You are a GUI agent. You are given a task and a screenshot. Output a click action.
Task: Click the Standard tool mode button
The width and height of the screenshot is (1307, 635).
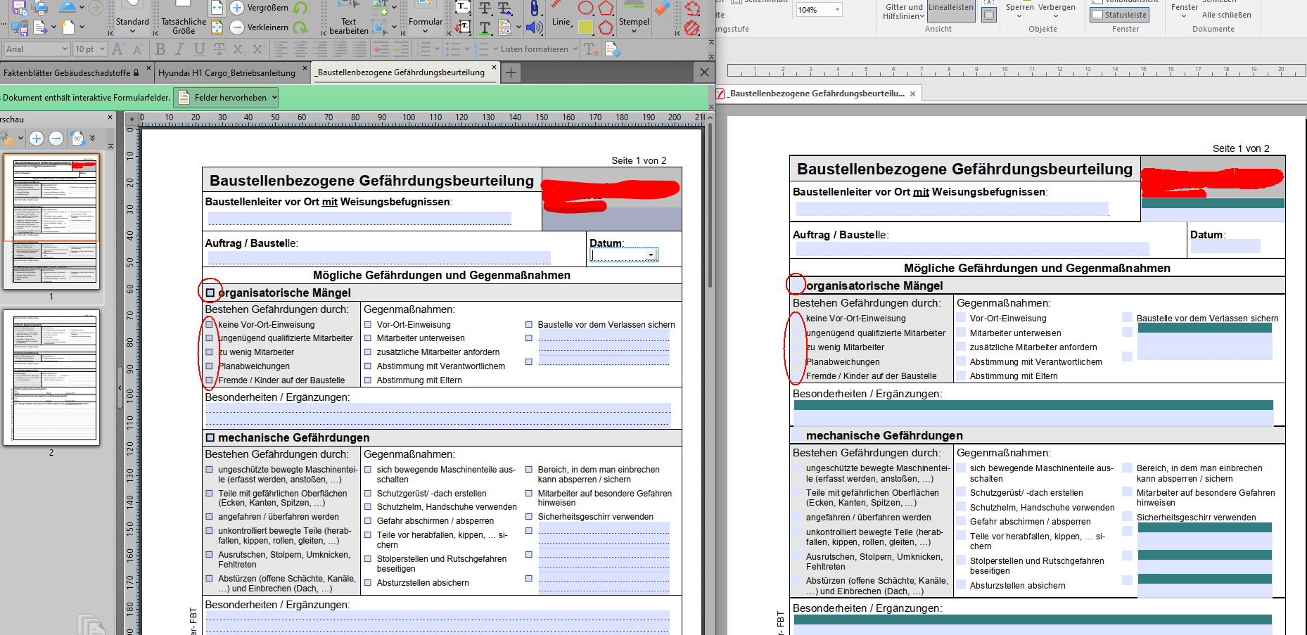[132, 18]
